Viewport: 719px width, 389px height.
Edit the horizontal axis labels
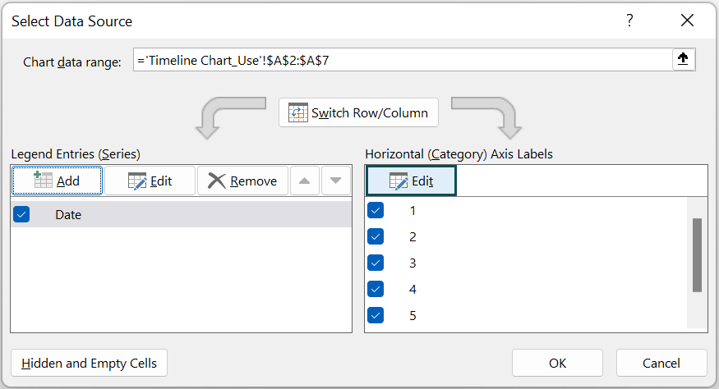click(x=411, y=181)
